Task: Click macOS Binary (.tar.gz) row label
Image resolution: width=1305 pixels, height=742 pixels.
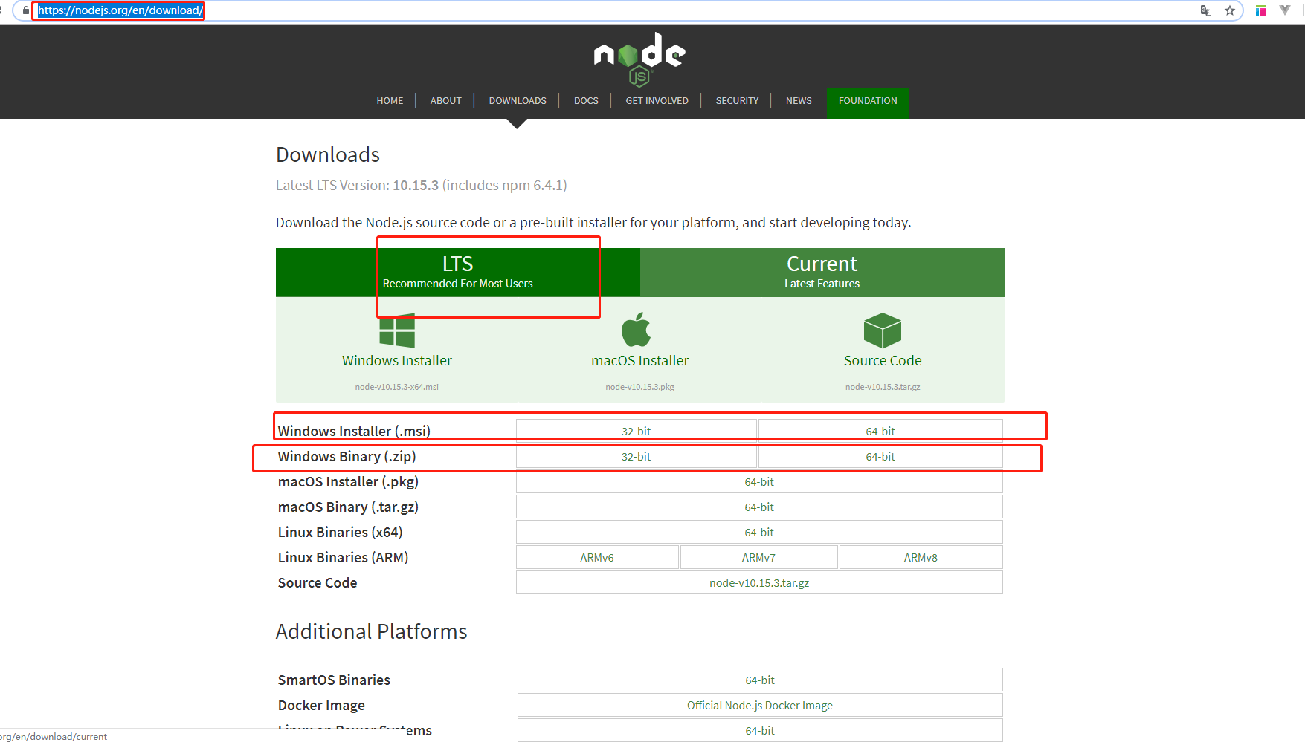Action: tap(348, 507)
